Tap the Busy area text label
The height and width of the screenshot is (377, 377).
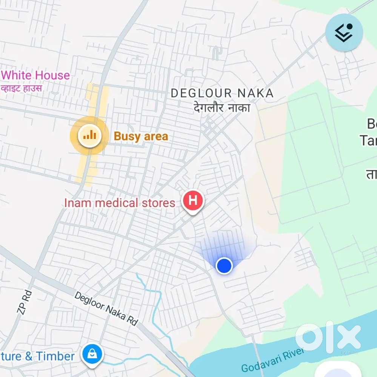(x=141, y=136)
